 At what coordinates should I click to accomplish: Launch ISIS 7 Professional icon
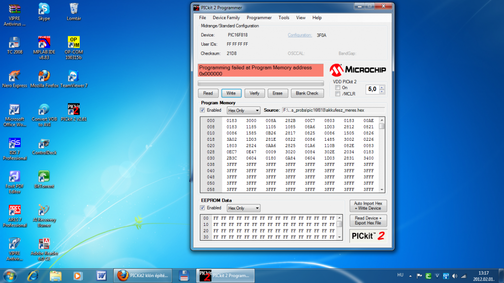point(14,149)
